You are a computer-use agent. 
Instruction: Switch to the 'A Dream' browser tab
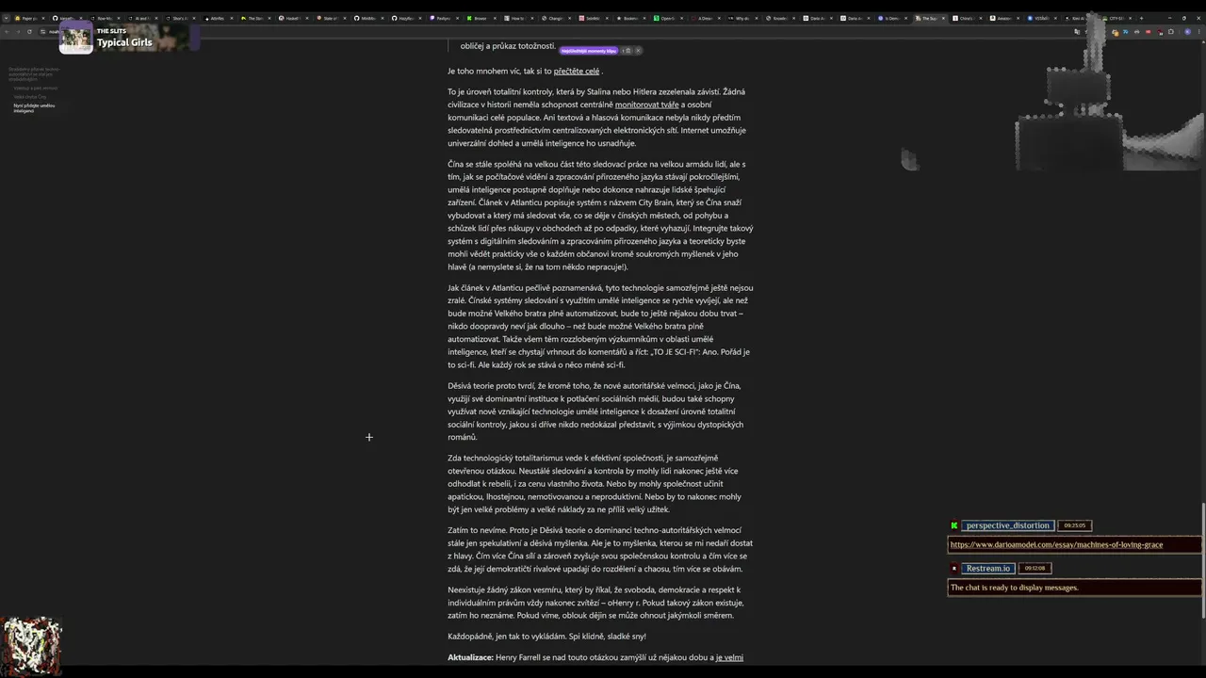tap(705, 18)
